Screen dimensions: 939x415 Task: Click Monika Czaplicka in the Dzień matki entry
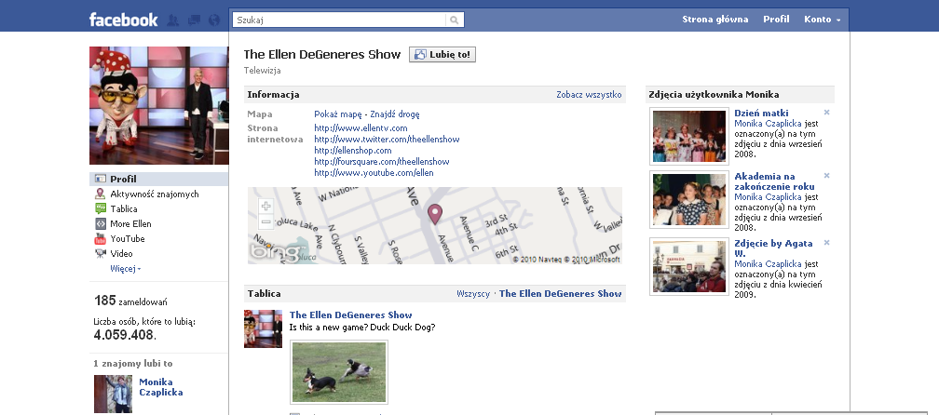pos(768,124)
